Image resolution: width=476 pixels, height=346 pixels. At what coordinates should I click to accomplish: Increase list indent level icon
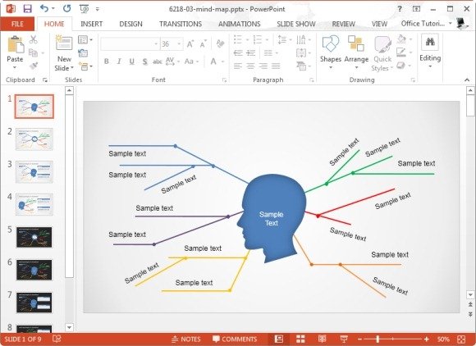pyautogui.click(x=251, y=53)
